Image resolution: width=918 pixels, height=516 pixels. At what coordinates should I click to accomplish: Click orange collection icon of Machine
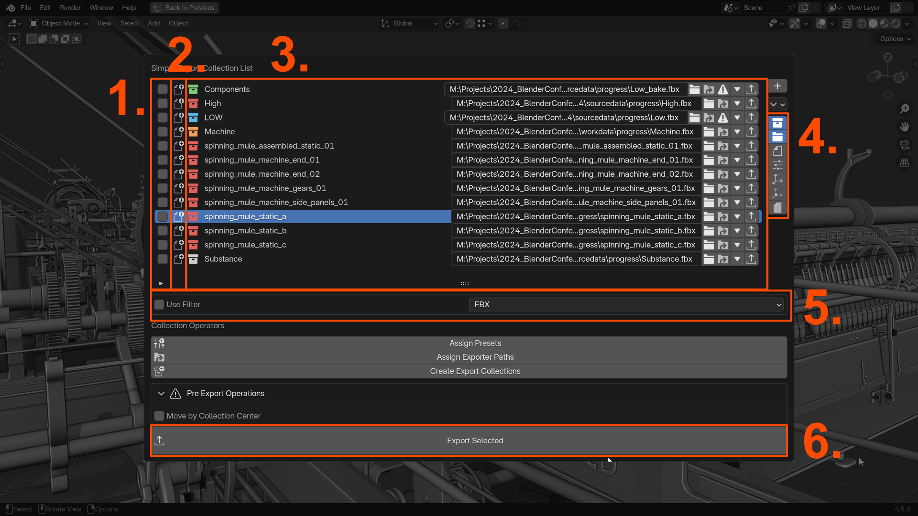point(193,131)
